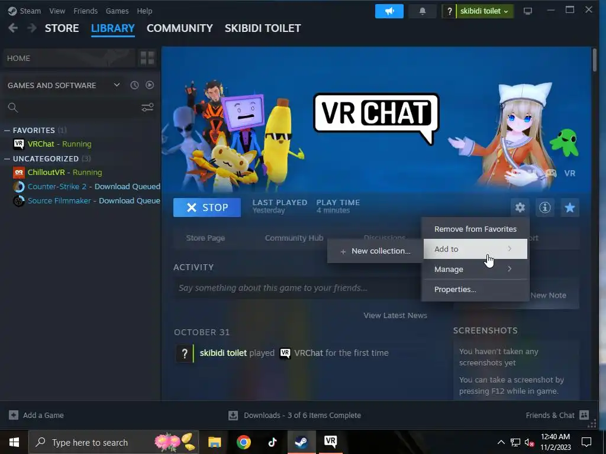Screen dimensions: 606x454
Task: Switch library to grid view icon
Action: 147,58
